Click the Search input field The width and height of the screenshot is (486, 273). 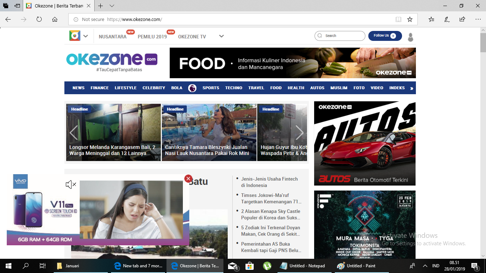[x=340, y=36]
